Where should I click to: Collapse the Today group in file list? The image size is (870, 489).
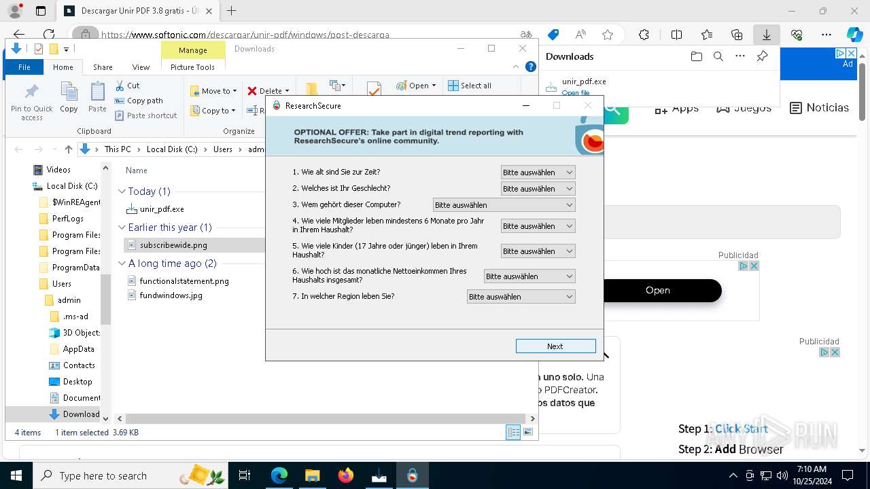(x=122, y=192)
